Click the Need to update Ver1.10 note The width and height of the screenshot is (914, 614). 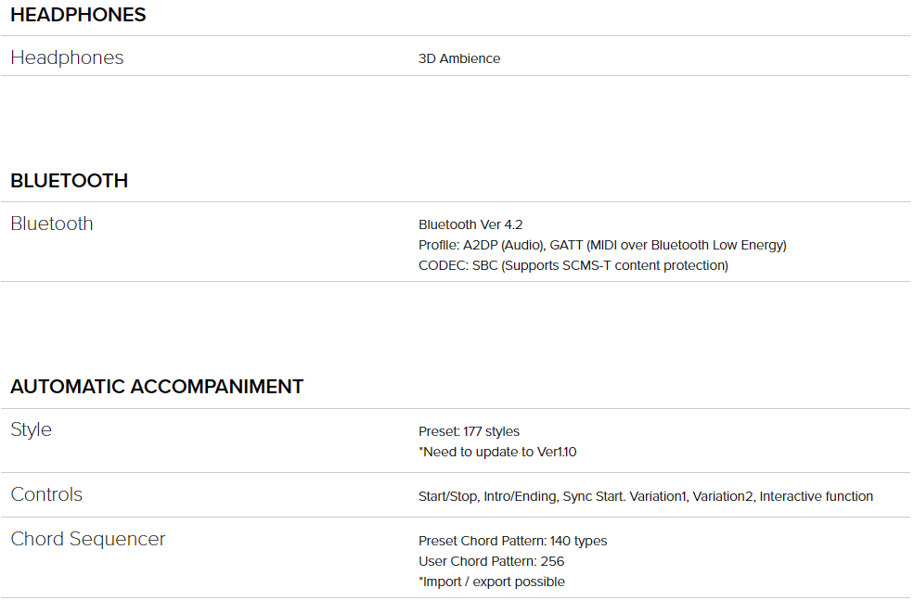[497, 452]
